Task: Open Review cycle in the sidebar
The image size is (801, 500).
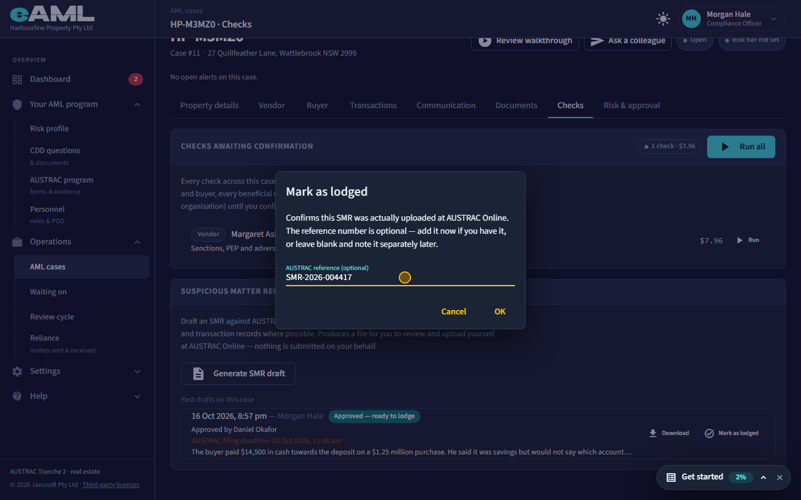Action: pyautogui.click(x=82, y=317)
